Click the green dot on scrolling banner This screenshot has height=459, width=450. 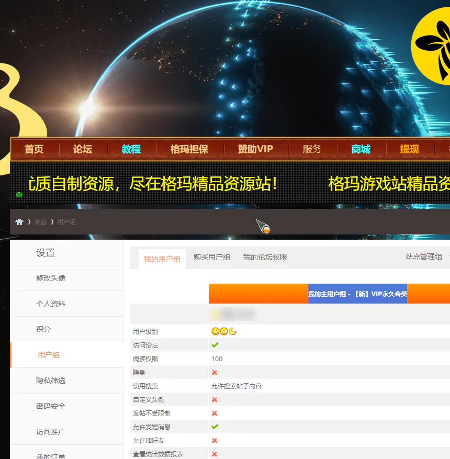tap(19, 195)
